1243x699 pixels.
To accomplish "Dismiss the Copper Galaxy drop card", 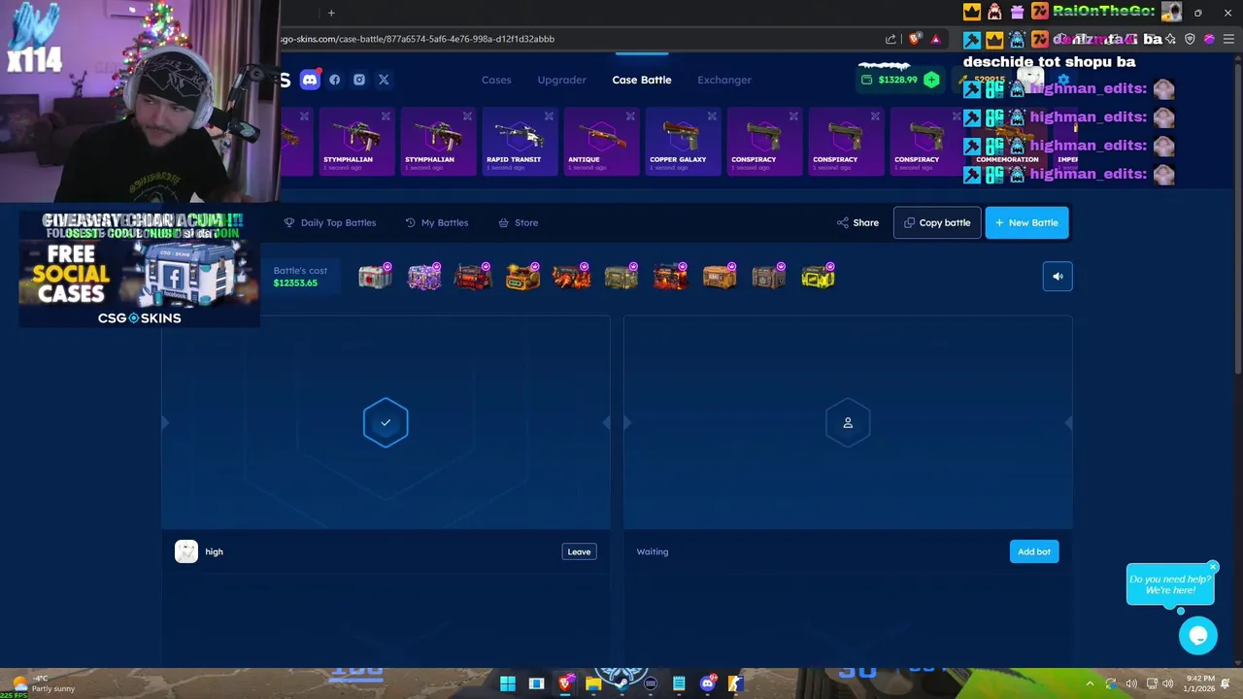I will [x=712, y=116].
